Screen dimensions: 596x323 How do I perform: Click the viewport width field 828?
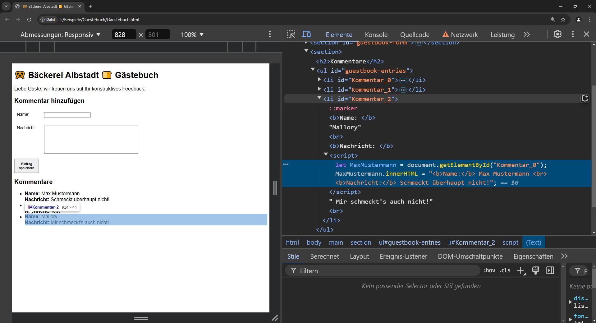click(124, 35)
